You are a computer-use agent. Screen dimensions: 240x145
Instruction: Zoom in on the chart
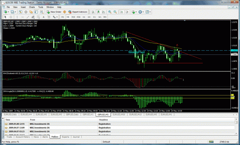pyautogui.click(x=110, y=12)
